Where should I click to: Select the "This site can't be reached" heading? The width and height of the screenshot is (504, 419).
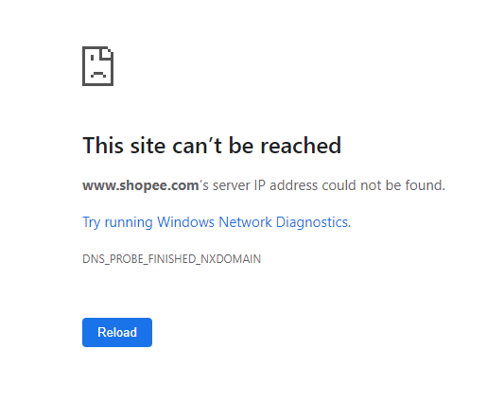[x=212, y=146]
